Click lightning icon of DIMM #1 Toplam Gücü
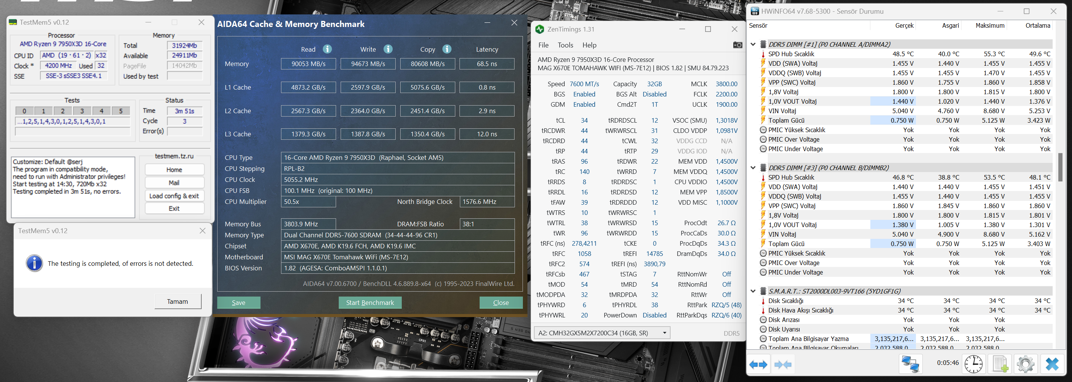This screenshot has width=1072, height=382. click(x=763, y=120)
